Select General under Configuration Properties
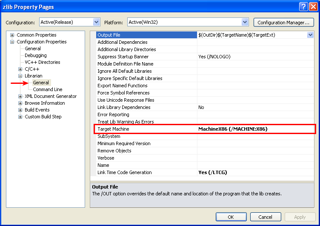 tap(33, 49)
